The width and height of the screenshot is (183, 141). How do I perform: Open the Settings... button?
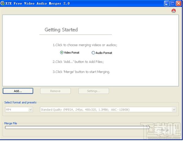(x=94, y=91)
